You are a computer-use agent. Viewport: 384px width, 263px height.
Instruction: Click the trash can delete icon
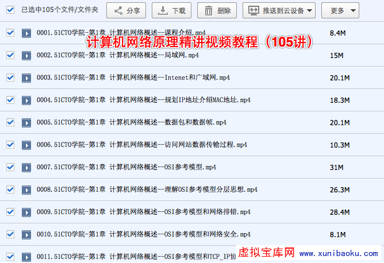208,10
